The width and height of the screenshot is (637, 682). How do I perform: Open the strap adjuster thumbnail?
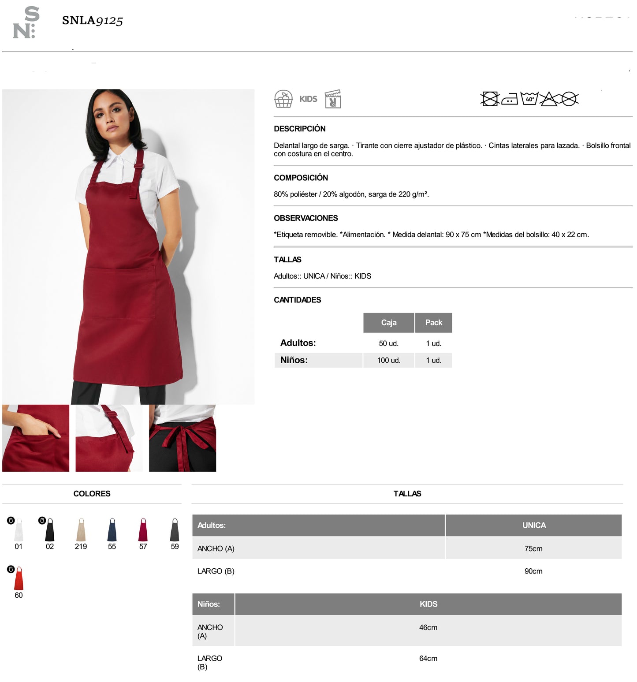(x=109, y=438)
